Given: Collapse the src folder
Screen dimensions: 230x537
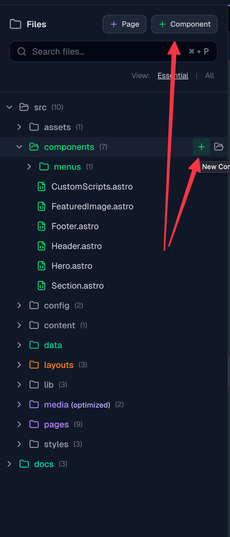Looking at the screenshot, I should tap(9, 107).
